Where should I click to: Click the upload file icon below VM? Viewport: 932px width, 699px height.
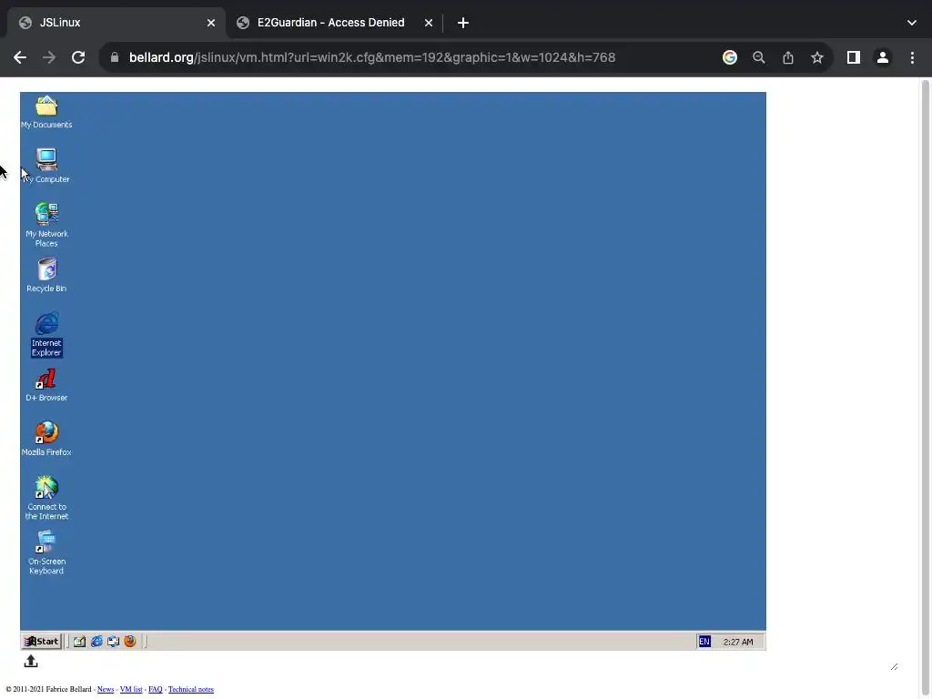click(x=31, y=661)
